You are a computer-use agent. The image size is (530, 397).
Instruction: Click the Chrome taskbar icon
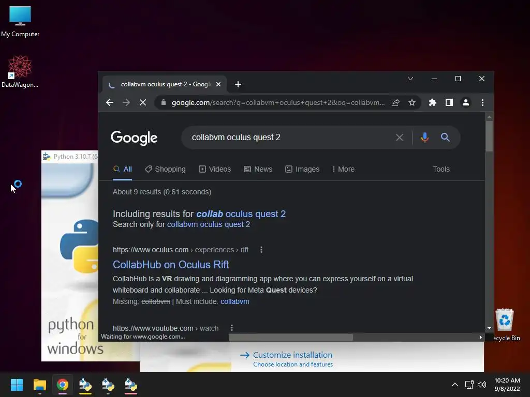click(x=63, y=385)
